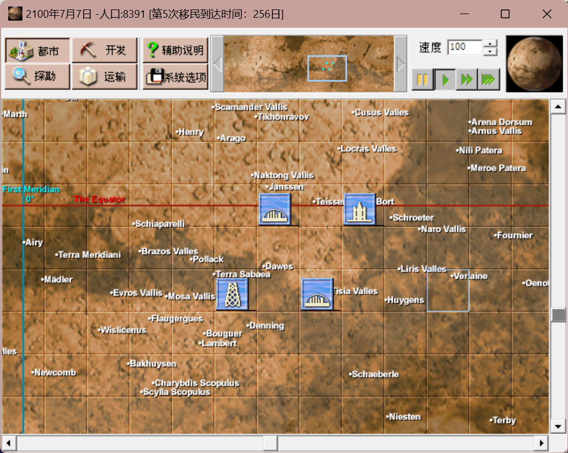The height and width of the screenshot is (453, 568).
Task: Decrease speed value with down stepper
Action: 490,52
